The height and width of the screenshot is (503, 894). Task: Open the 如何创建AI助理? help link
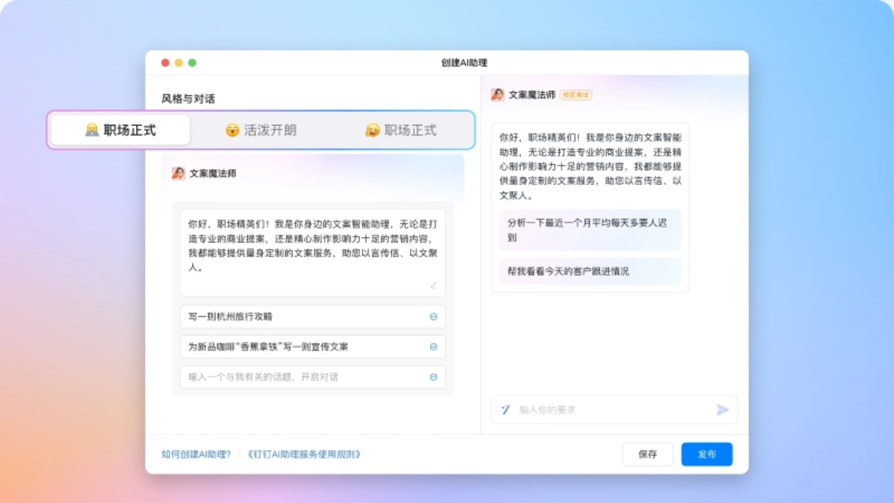point(196,454)
